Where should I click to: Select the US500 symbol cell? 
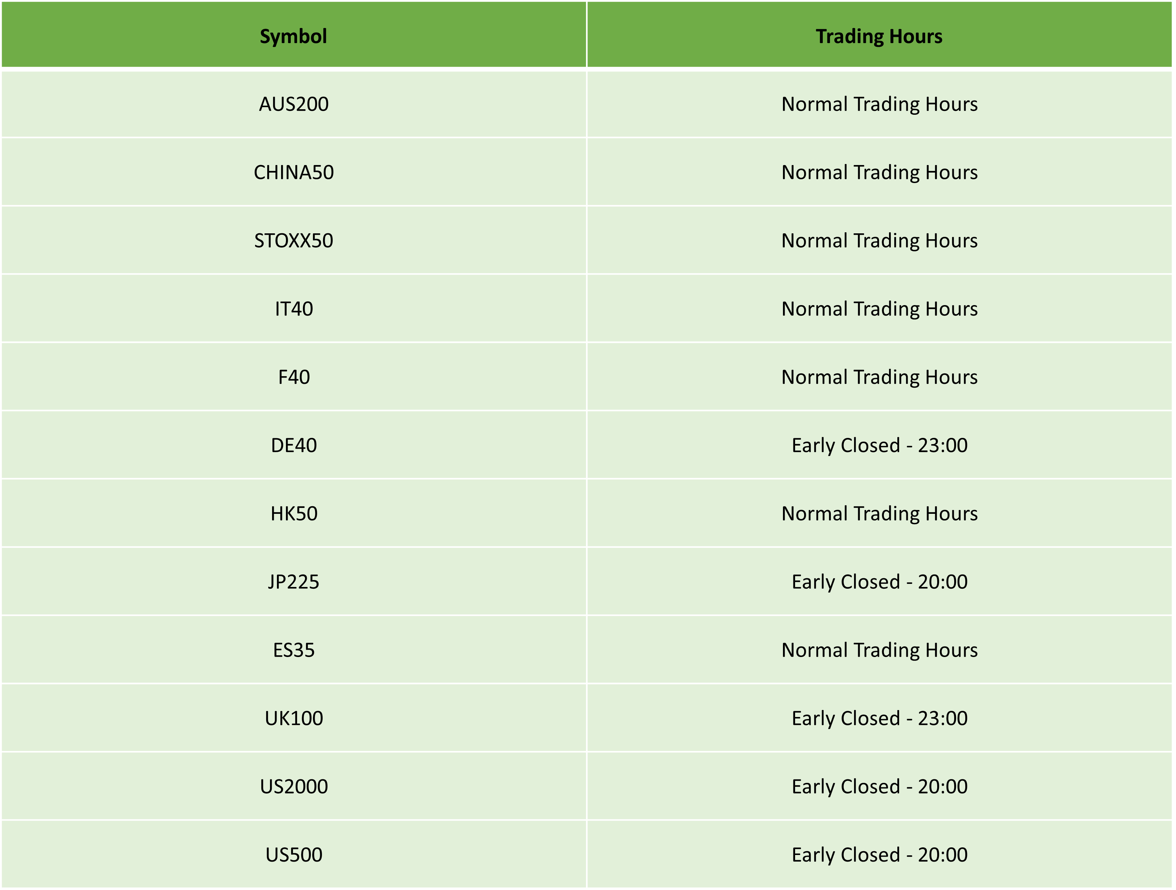(294, 854)
